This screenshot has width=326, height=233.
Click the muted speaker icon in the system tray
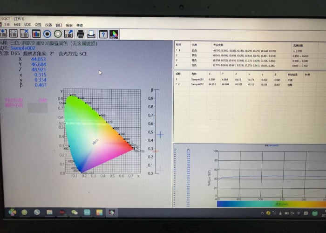click(x=292, y=213)
